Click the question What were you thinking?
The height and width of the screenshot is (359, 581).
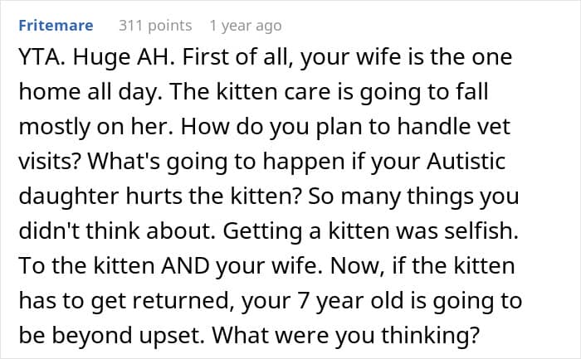point(346,336)
